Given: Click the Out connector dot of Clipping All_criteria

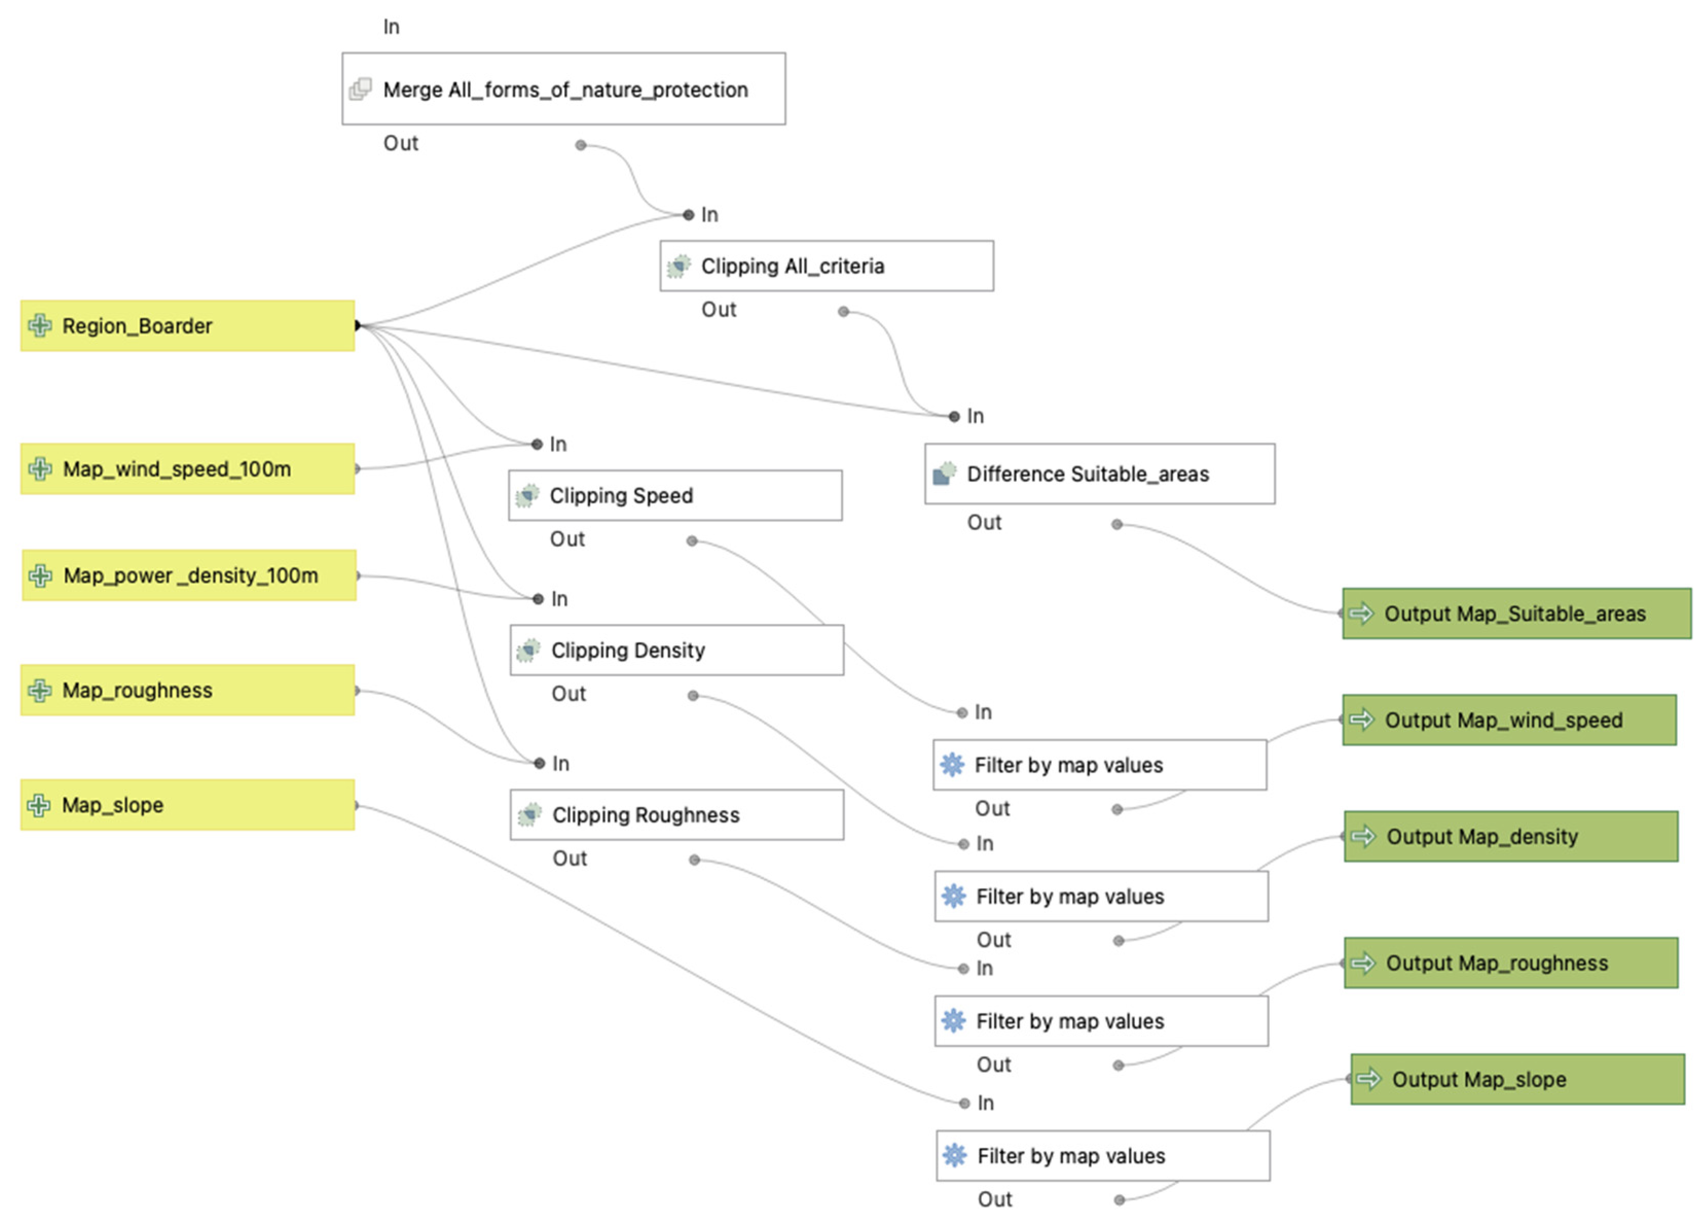Looking at the screenshot, I should tap(844, 312).
